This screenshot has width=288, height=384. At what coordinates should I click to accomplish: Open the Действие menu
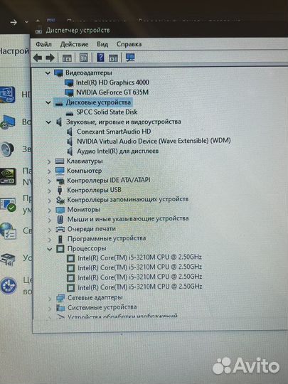[x=74, y=44]
